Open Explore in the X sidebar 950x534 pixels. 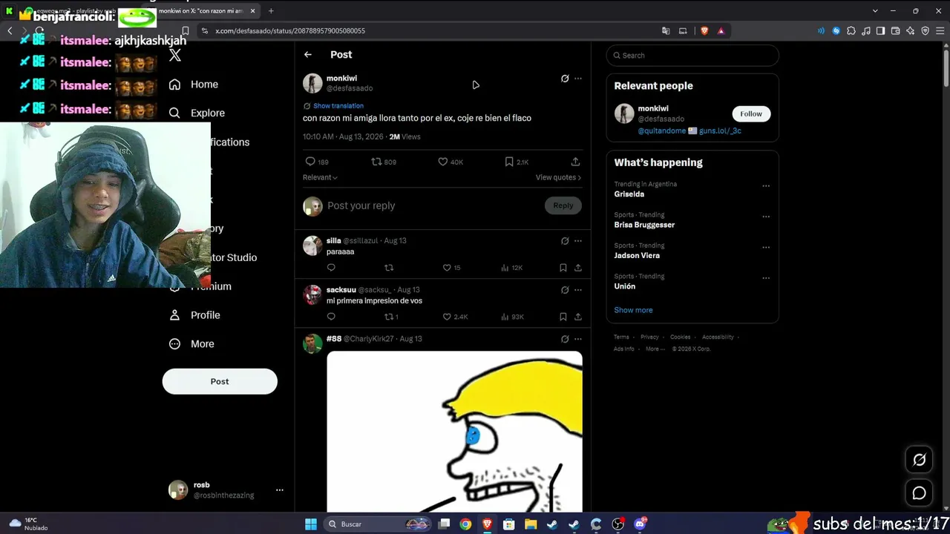pos(197,113)
